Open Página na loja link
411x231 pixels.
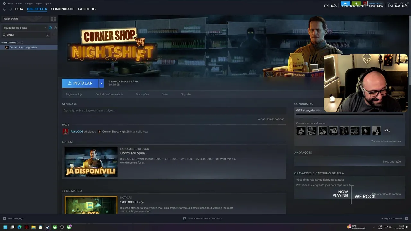click(x=74, y=94)
